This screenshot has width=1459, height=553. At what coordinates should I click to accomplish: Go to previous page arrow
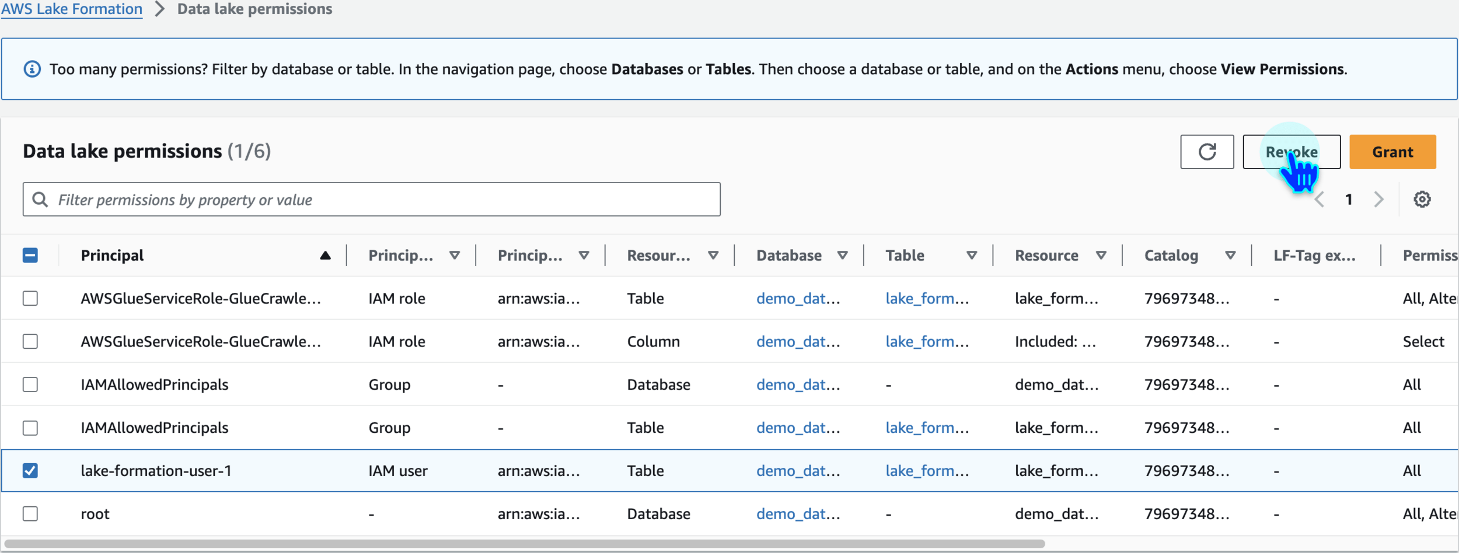click(x=1319, y=199)
